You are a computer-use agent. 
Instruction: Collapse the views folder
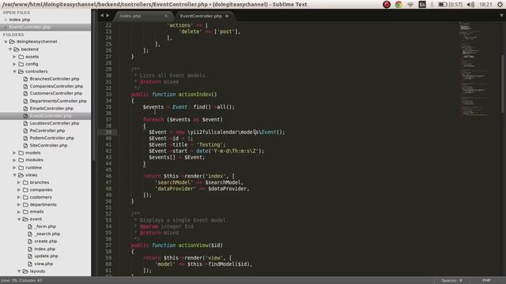[x=14, y=175]
